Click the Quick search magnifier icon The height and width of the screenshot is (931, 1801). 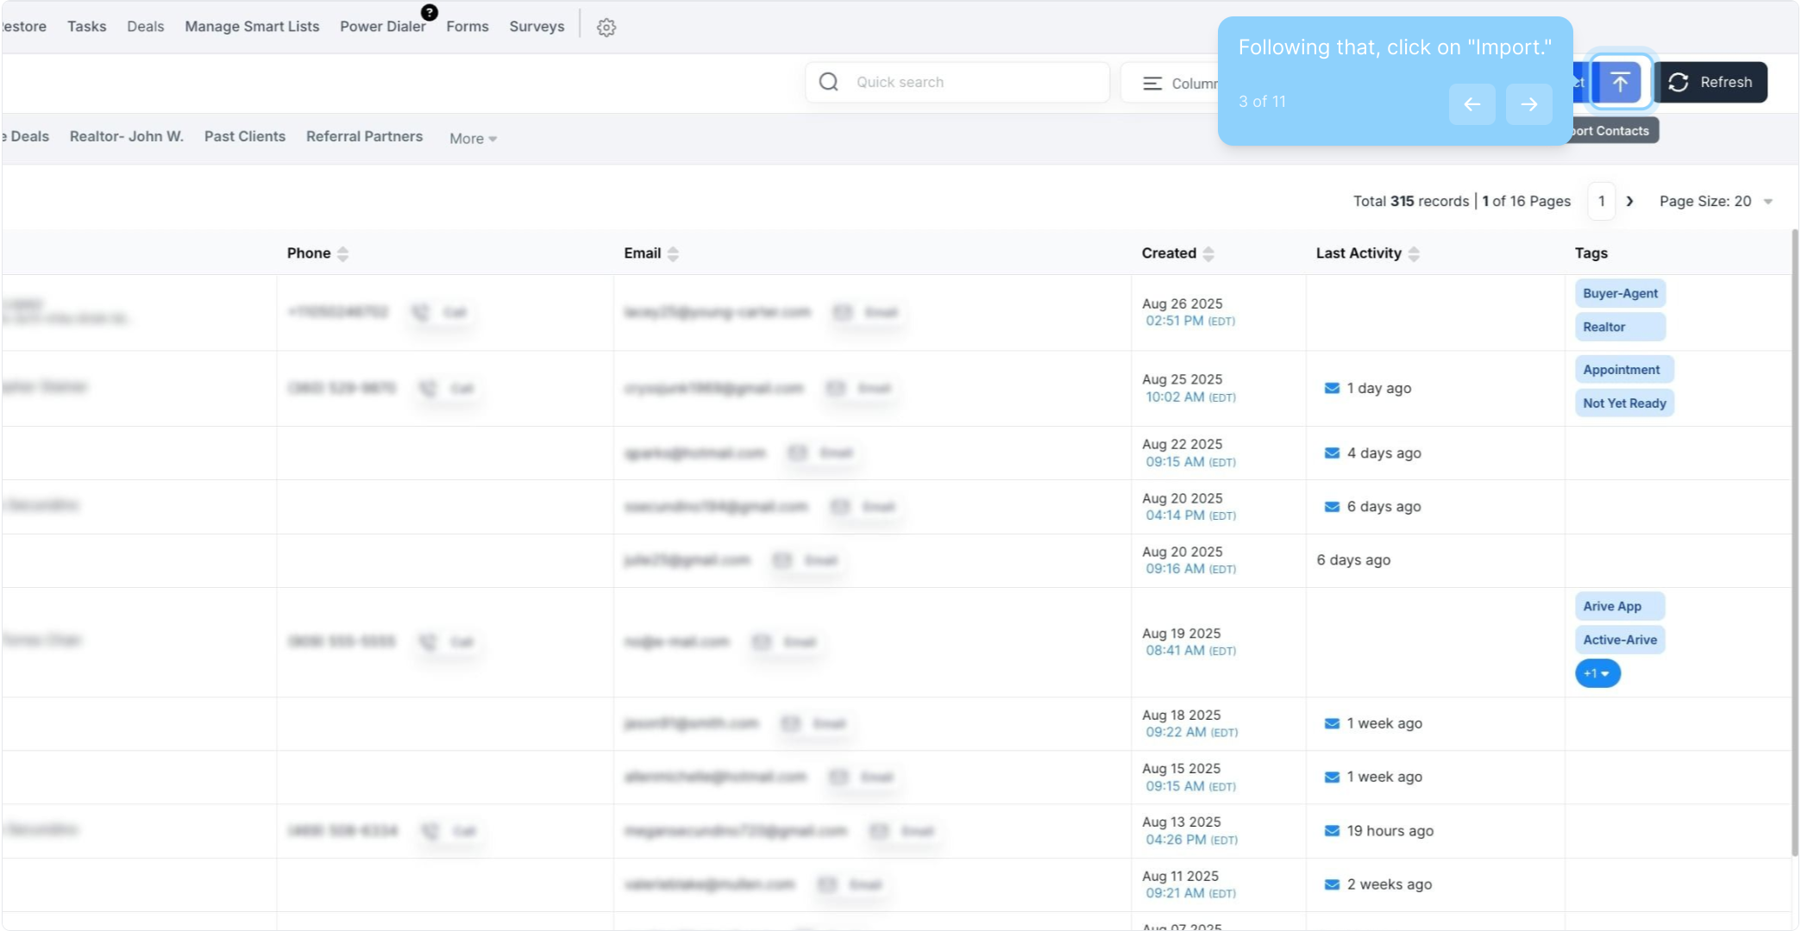pos(829,82)
